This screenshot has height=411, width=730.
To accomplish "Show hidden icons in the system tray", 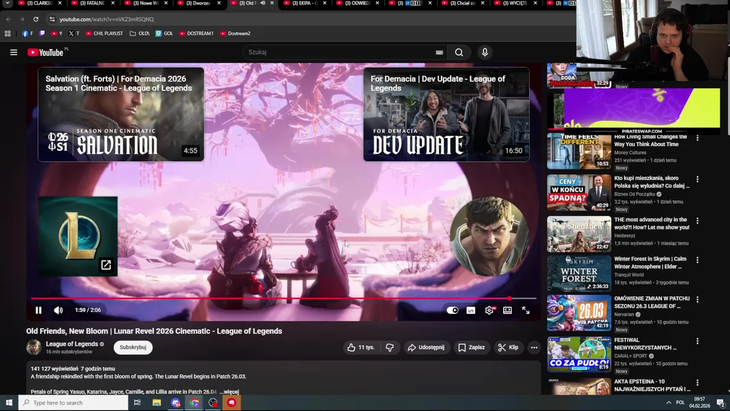I will pyautogui.click(x=668, y=403).
